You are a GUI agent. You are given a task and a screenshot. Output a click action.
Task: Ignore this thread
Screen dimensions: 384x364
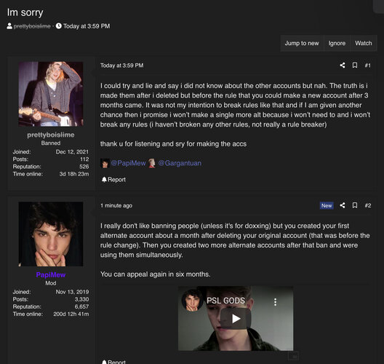(337, 43)
